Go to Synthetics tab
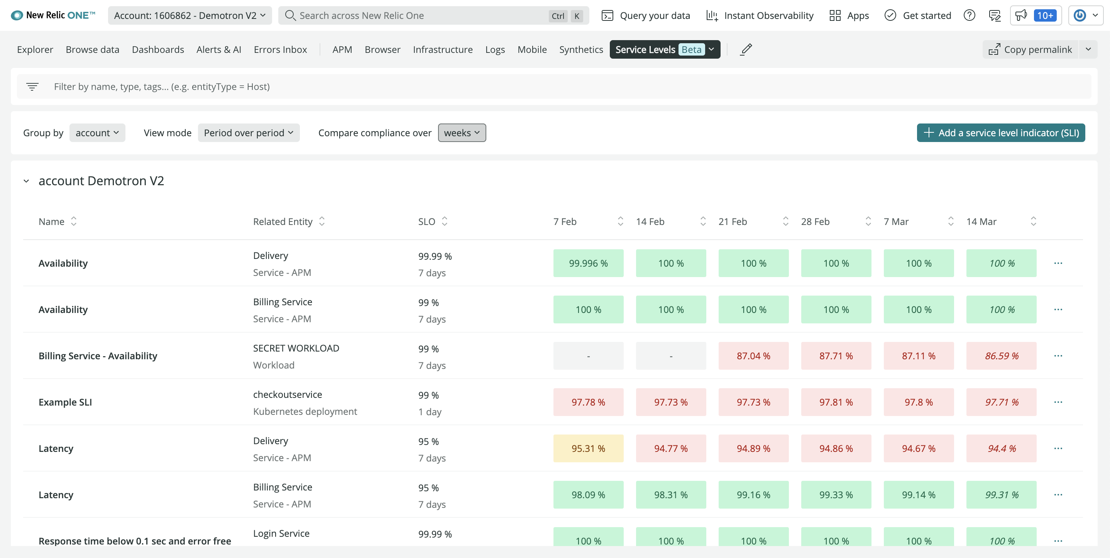This screenshot has height=558, width=1110. 581,49
